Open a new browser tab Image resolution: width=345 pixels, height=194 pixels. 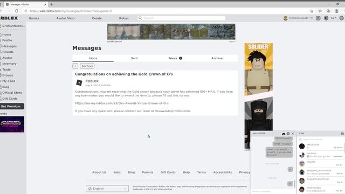[52, 4]
